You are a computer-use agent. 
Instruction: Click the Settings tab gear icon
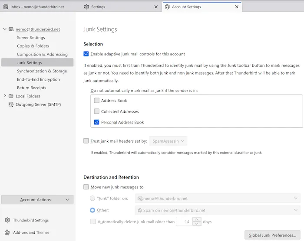pos(86,7)
